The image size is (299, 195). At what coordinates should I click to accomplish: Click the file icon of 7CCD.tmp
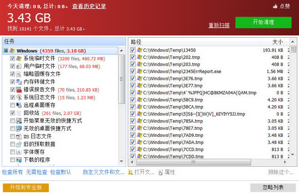click(x=139, y=150)
